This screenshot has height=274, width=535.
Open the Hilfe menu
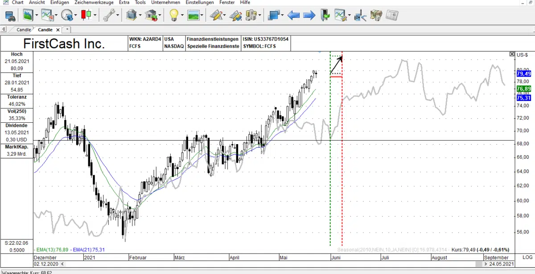[x=245, y=3]
